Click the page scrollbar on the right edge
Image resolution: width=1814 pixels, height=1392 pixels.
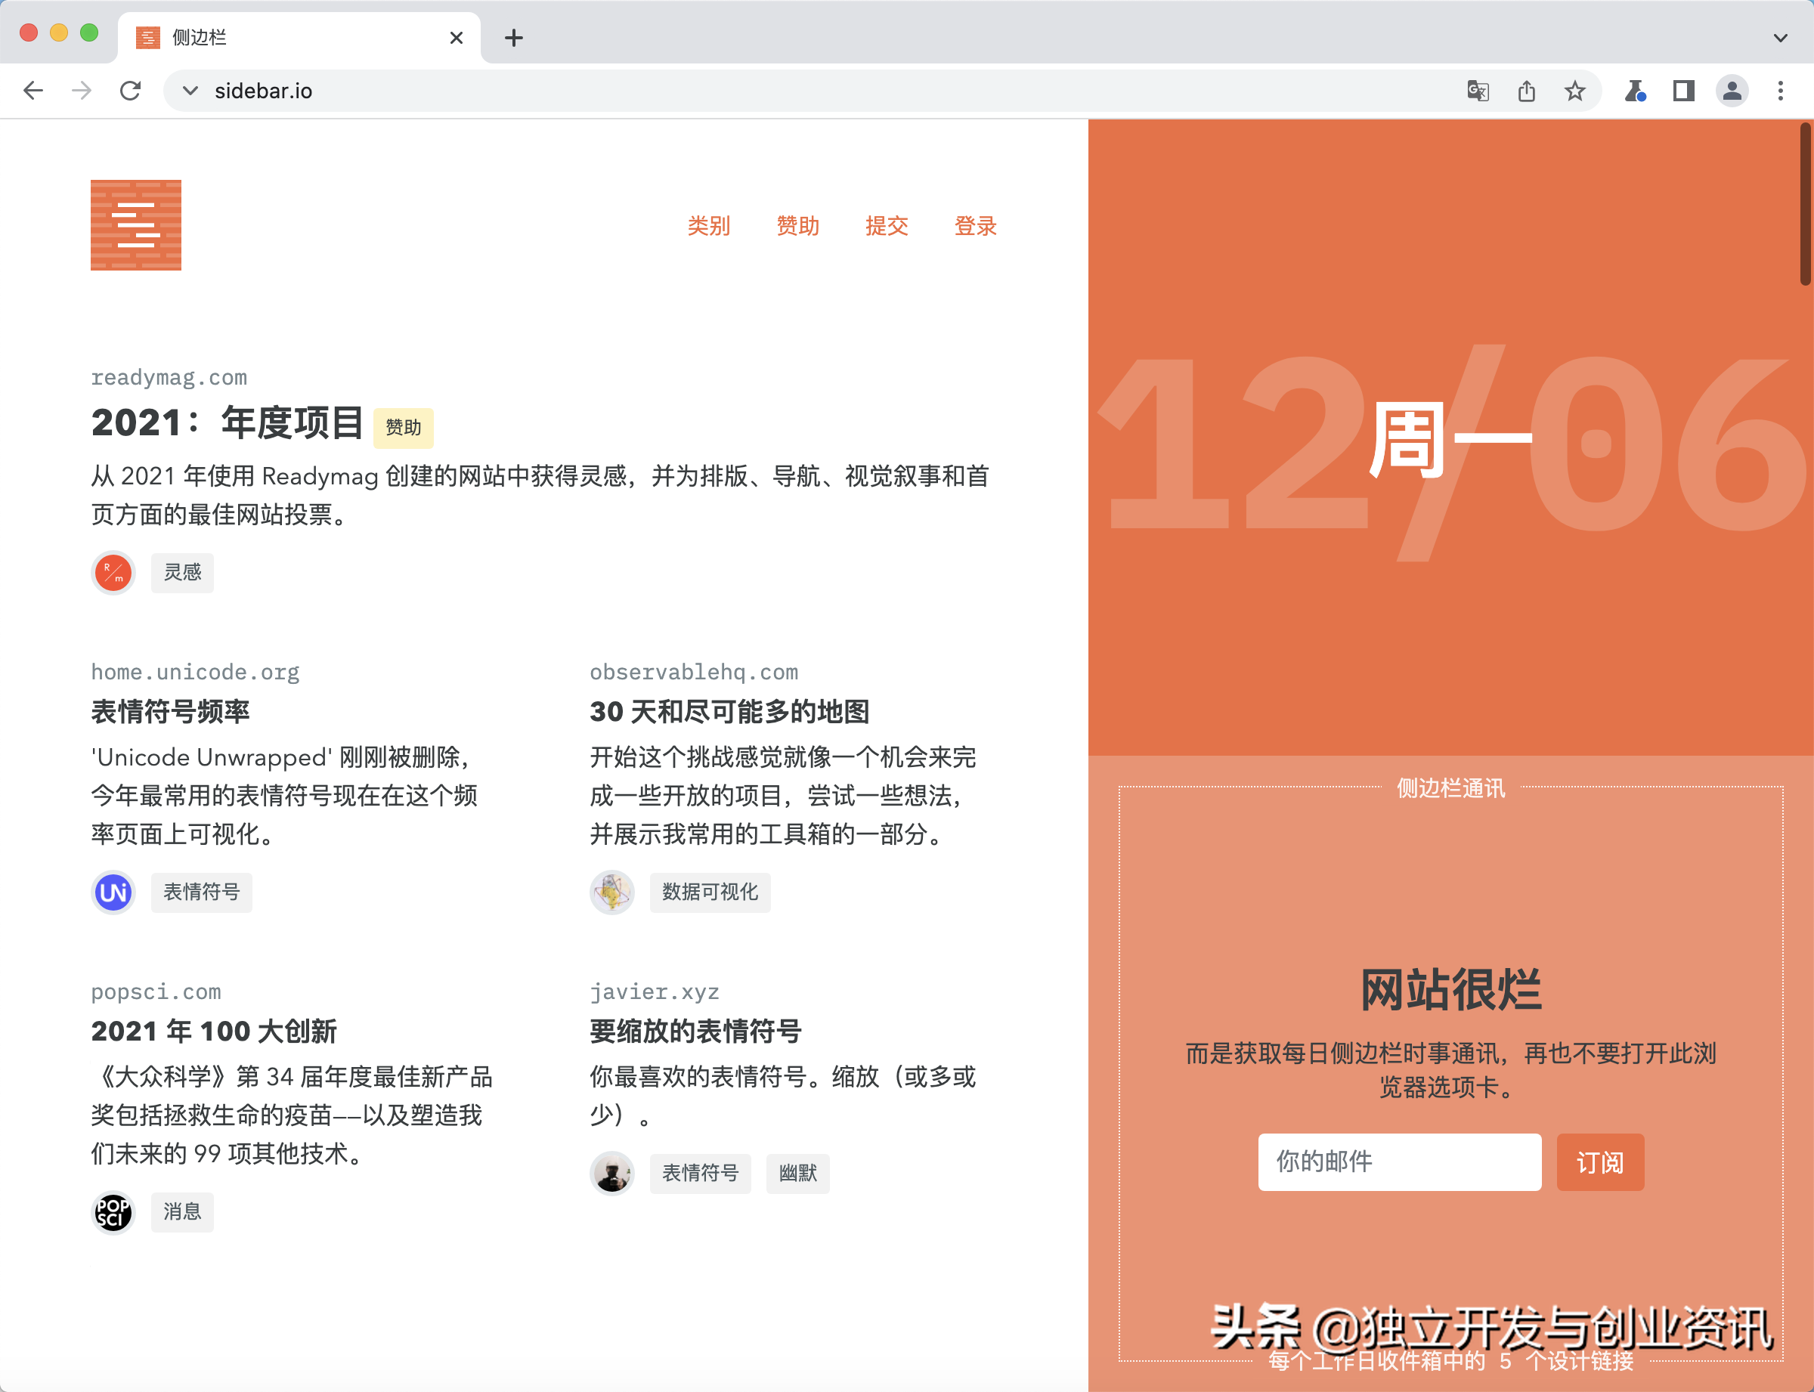click(1806, 199)
